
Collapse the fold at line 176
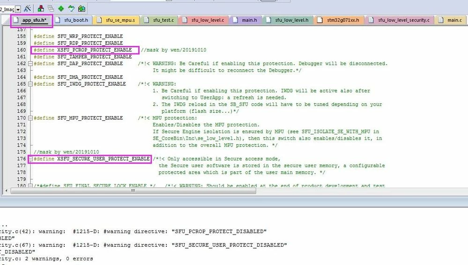coord(30,159)
